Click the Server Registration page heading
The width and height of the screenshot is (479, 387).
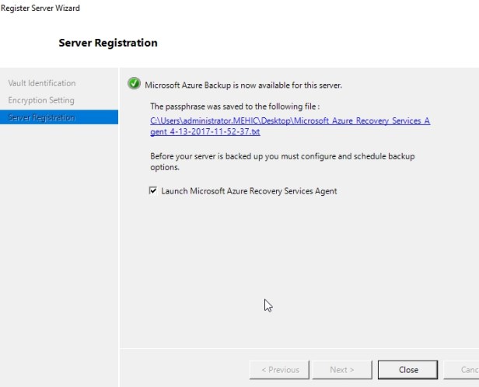coord(108,43)
